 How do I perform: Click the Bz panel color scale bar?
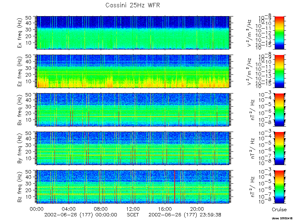tap(279, 187)
